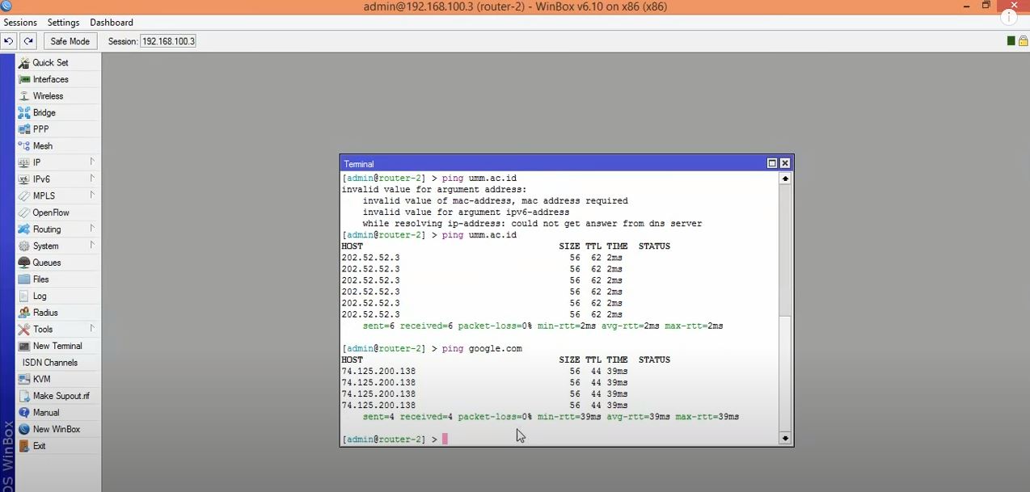The image size is (1030, 492).
Task: Open the Settings menu
Action: click(x=63, y=23)
